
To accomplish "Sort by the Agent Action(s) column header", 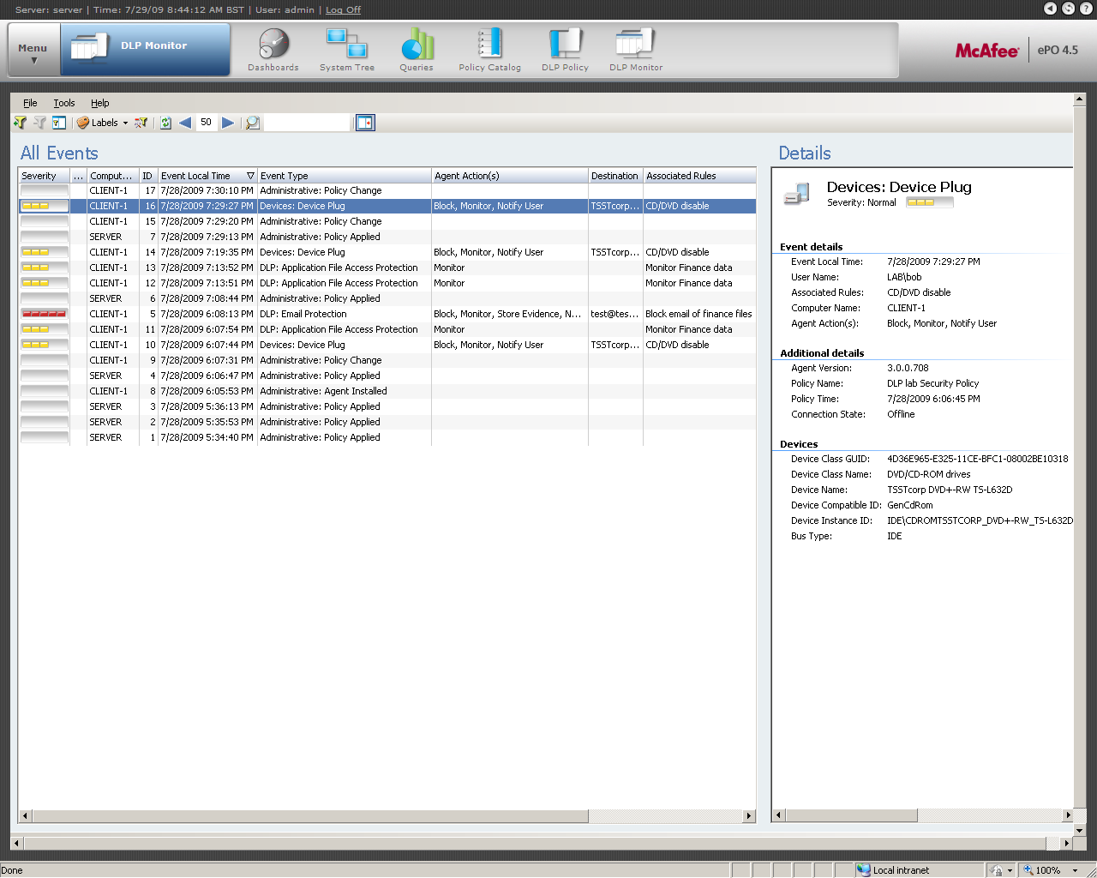I will point(509,176).
